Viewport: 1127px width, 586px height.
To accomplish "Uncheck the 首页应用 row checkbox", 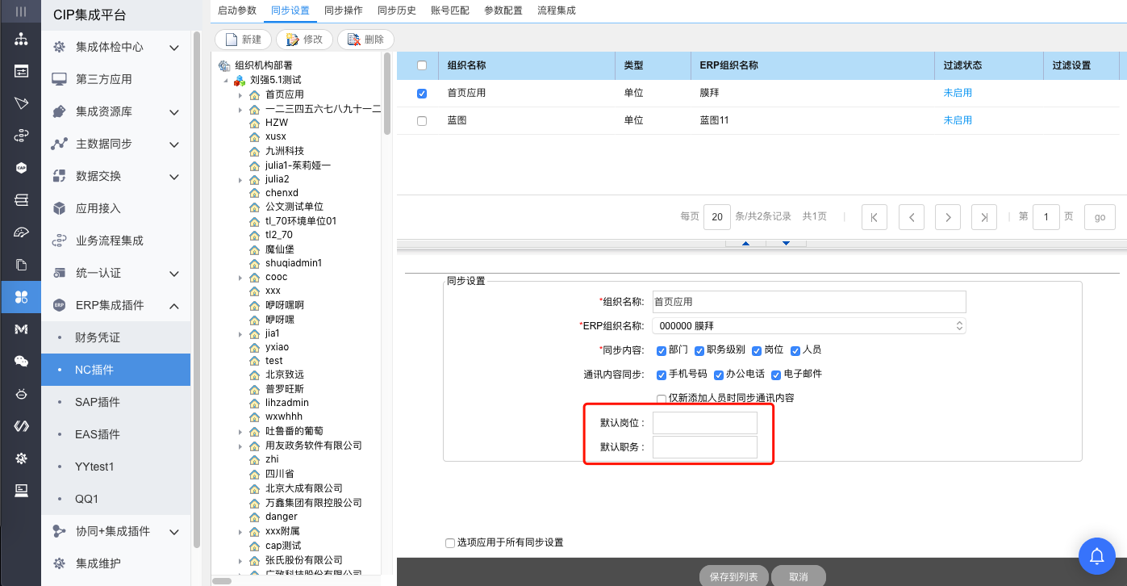I will pos(422,94).
